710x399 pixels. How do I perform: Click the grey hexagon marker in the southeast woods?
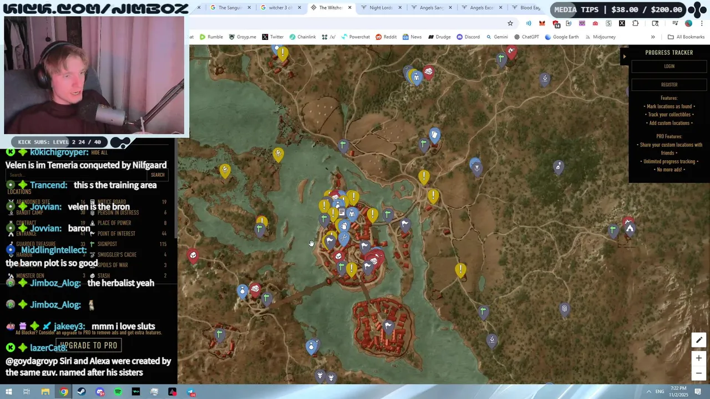pyautogui.click(x=564, y=309)
